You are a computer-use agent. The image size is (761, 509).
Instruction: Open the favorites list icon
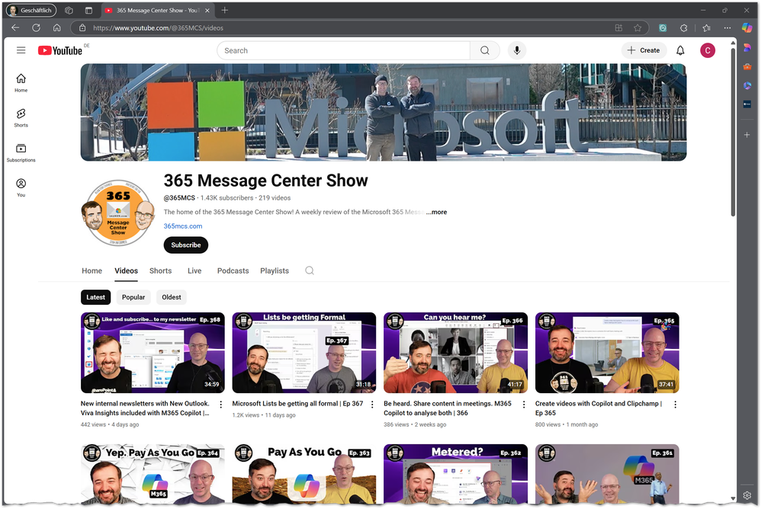tap(707, 27)
